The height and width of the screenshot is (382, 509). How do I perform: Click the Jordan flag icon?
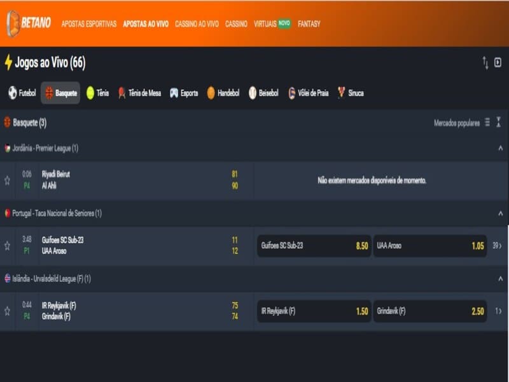pyautogui.click(x=7, y=148)
